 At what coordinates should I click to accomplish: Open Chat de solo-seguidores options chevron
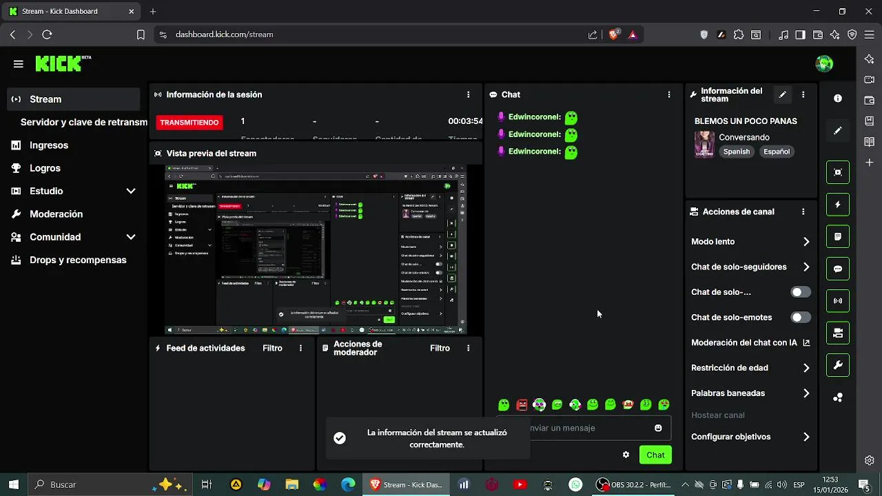point(806,267)
